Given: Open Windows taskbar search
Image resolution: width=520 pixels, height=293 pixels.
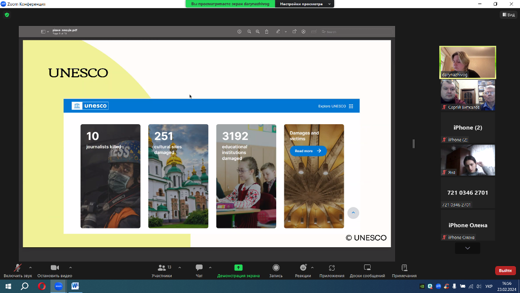Looking at the screenshot, I should (x=24, y=286).
